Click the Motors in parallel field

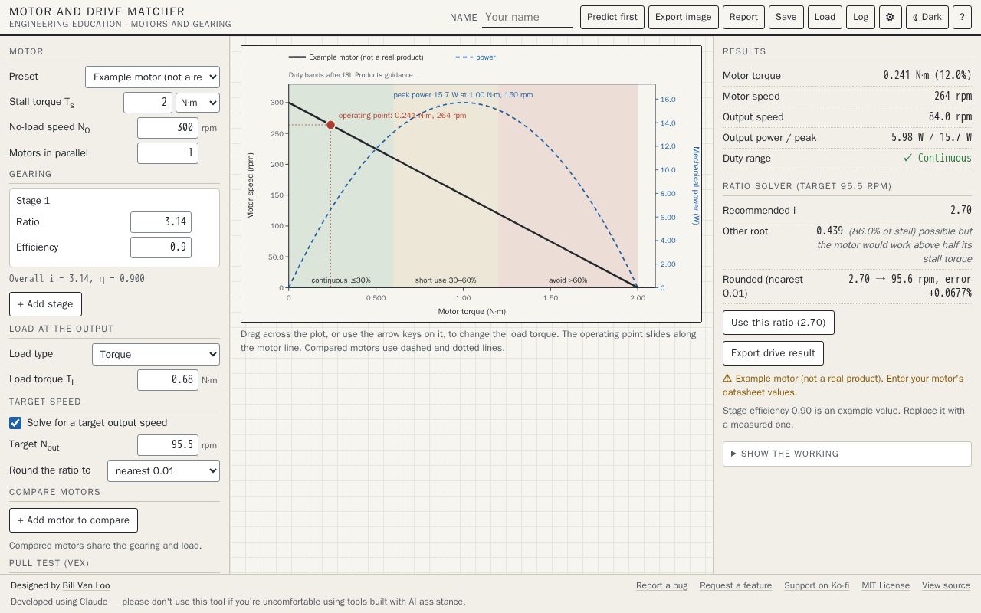(168, 153)
